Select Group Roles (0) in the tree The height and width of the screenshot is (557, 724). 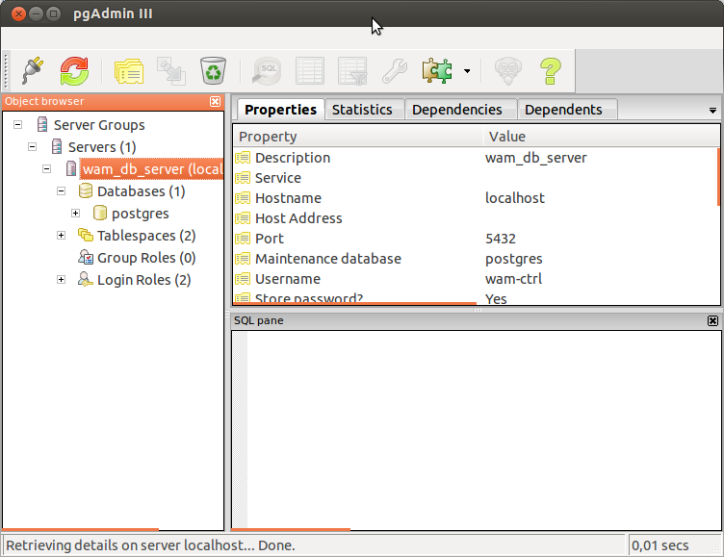coord(145,258)
